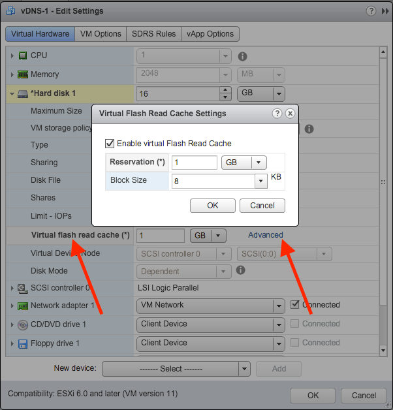Image resolution: width=393 pixels, height=410 pixels.
Task: Click OK at bottom of Edit Settings
Action: 313,396
